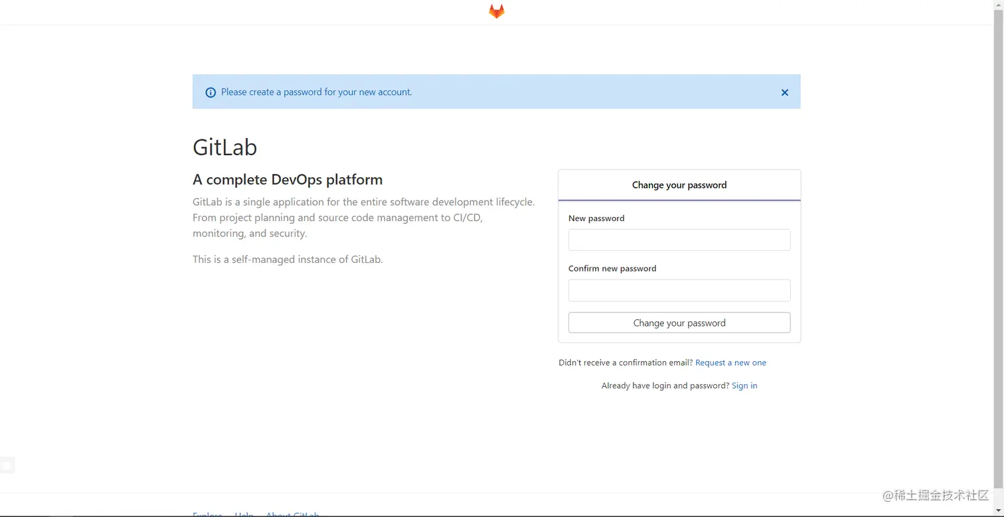Click the Change your password button
1004x517 pixels.
[679, 323]
